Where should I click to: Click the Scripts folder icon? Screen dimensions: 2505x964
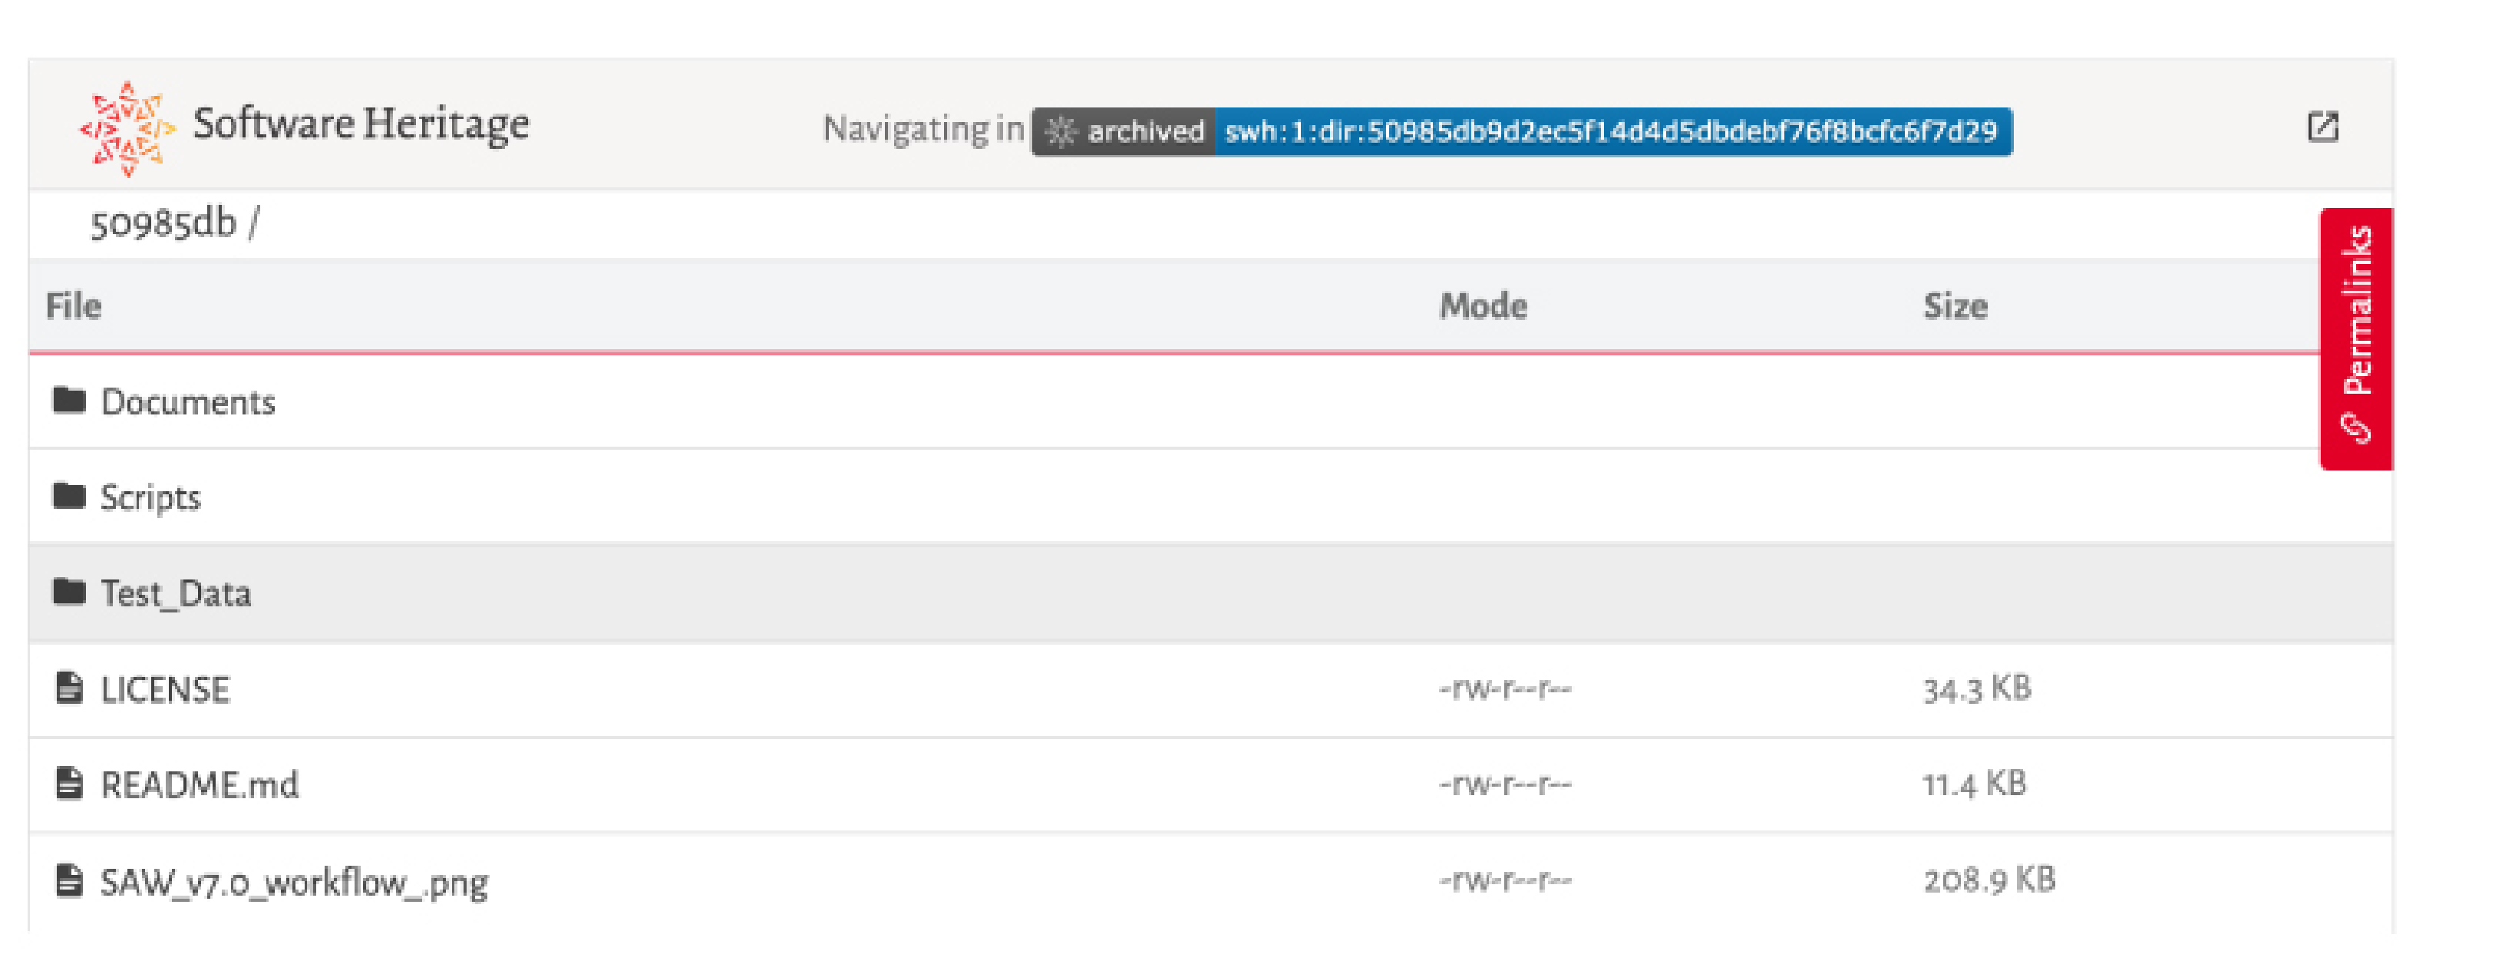tap(69, 495)
